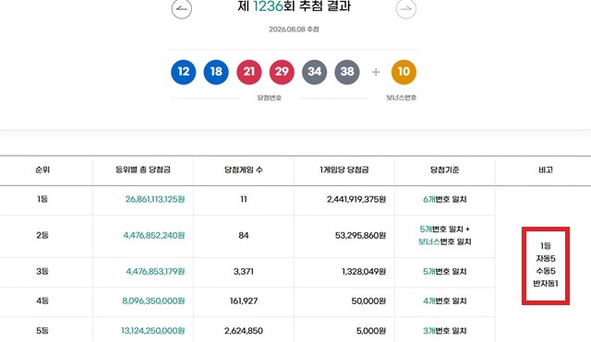This screenshot has width=591, height=342.
Task: Click the draw date 2026.08.08
Action: (x=294, y=29)
